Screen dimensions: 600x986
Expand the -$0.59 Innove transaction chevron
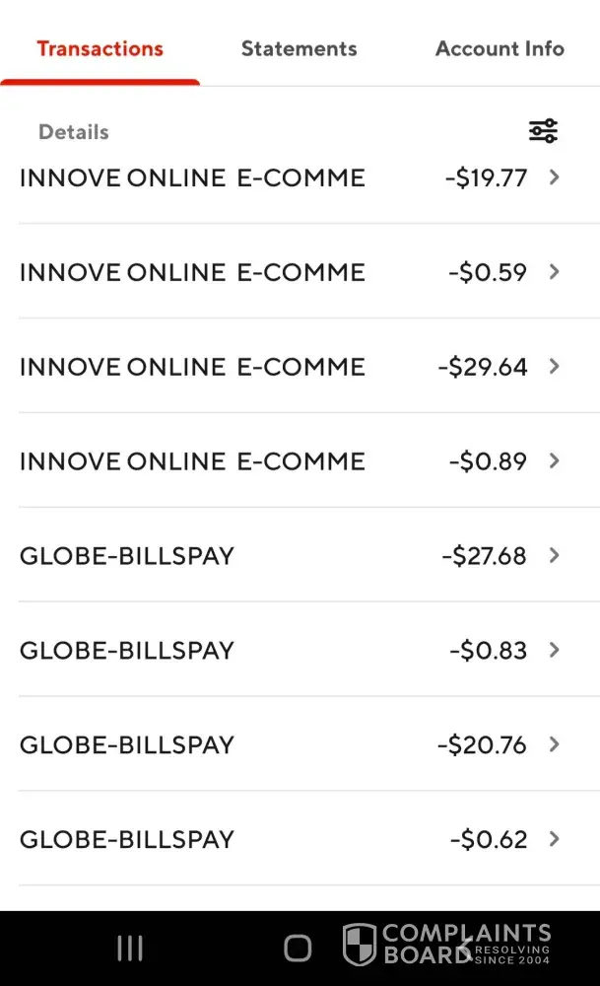(x=554, y=272)
